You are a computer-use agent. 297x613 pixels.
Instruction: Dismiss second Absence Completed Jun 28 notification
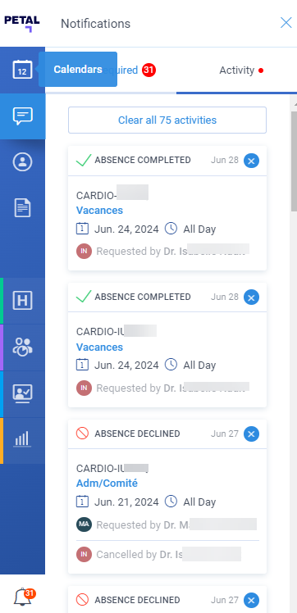[x=251, y=297]
